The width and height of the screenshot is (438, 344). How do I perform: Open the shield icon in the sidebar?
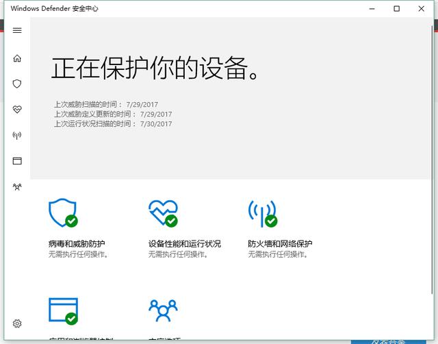click(x=17, y=84)
